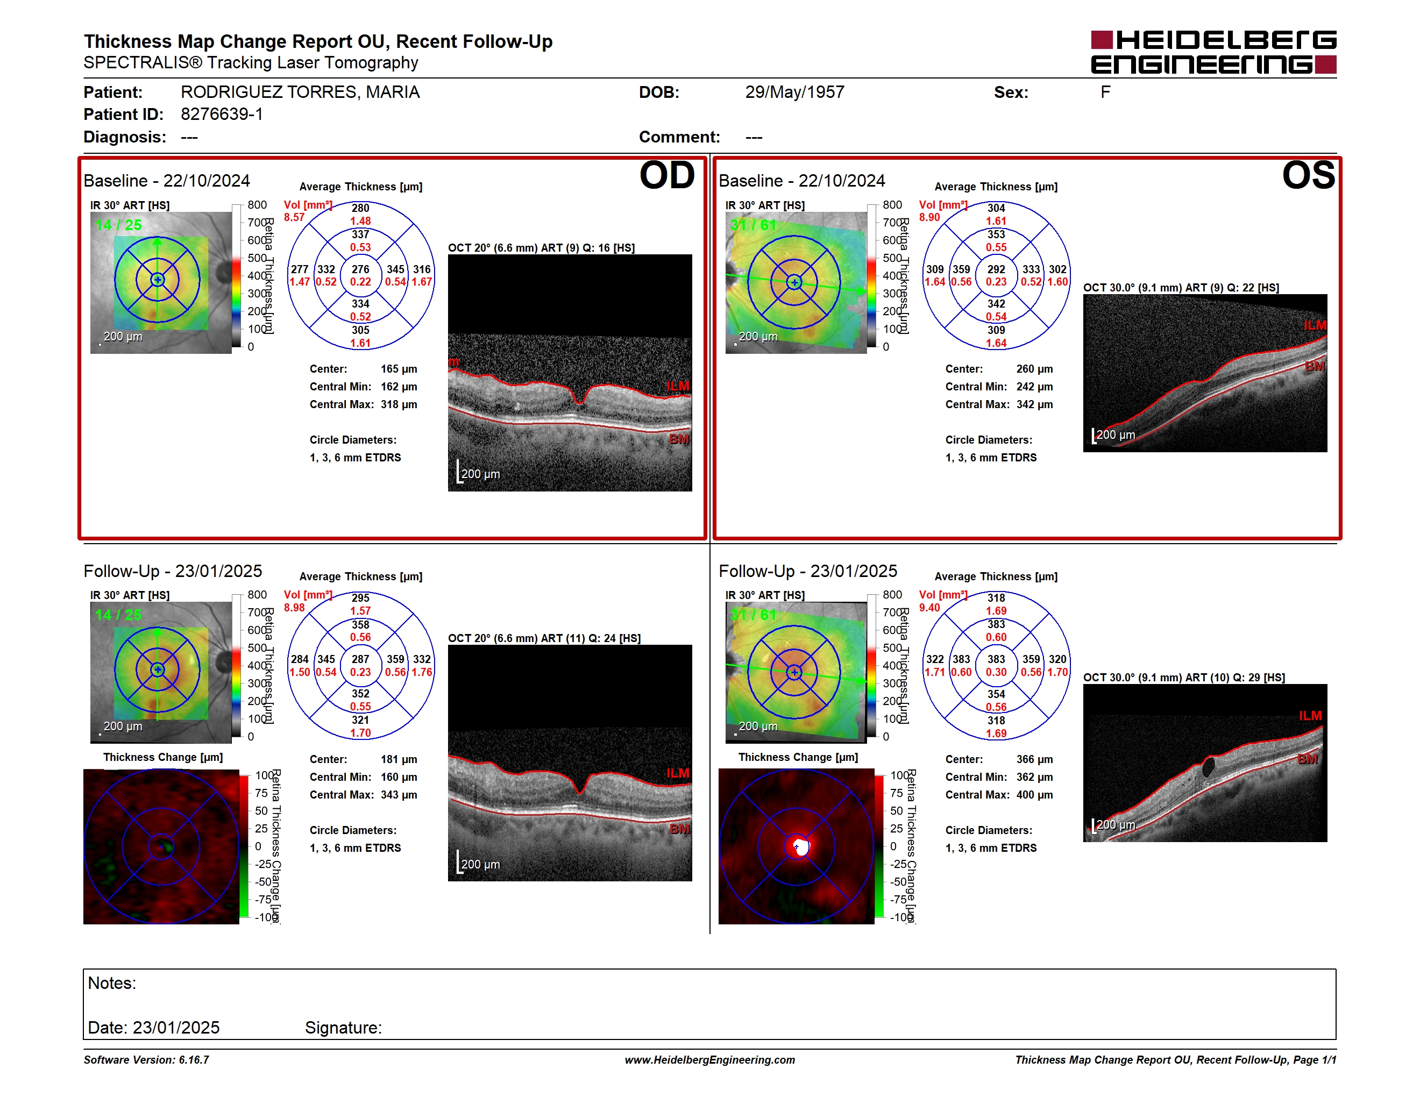1420x1097 pixels.
Task: Click the large 'OS' eye label
Action: (x=1308, y=175)
